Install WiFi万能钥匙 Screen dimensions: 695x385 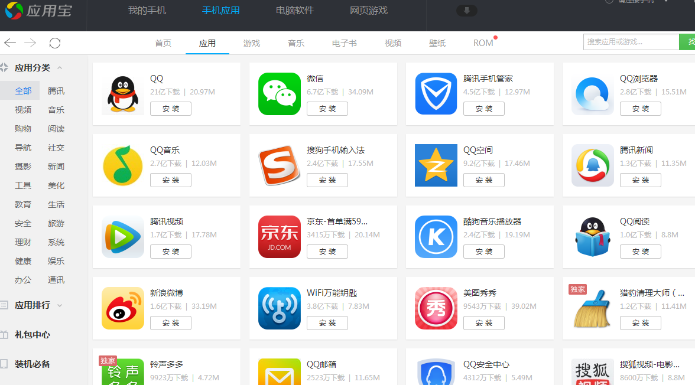(327, 323)
